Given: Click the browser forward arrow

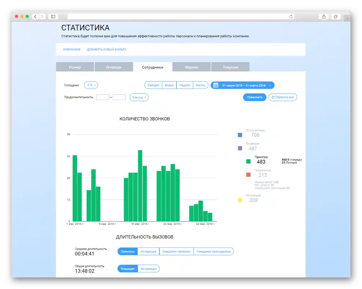Looking at the screenshot, I should (42, 16).
